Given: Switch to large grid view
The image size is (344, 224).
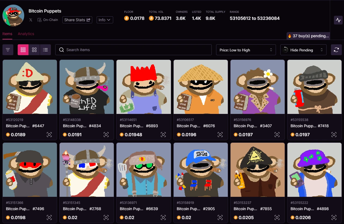Looking at the screenshot, I should [x=34, y=50].
